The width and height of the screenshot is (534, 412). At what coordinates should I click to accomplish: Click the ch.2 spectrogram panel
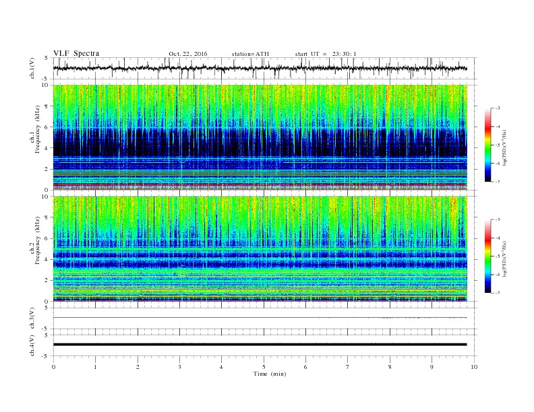coord(260,249)
